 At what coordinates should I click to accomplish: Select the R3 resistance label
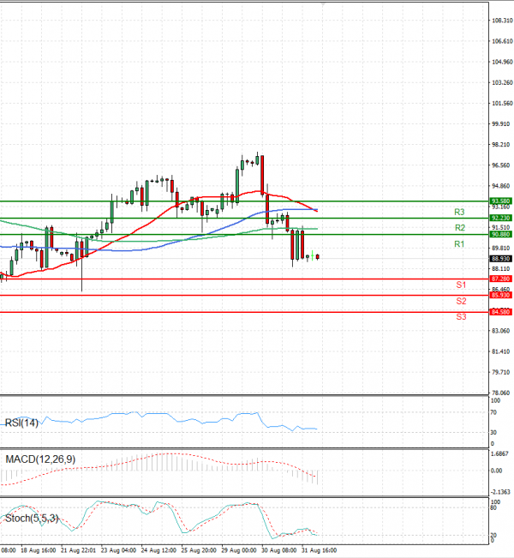(x=459, y=212)
